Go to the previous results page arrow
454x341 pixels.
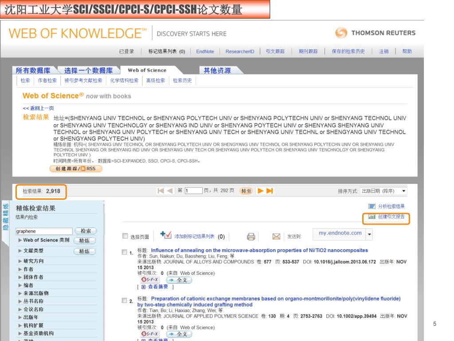click(x=170, y=190)
